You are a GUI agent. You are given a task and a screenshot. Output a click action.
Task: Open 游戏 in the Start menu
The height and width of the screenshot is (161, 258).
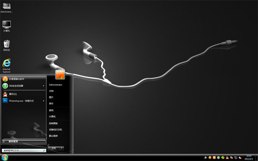(51, 110)
